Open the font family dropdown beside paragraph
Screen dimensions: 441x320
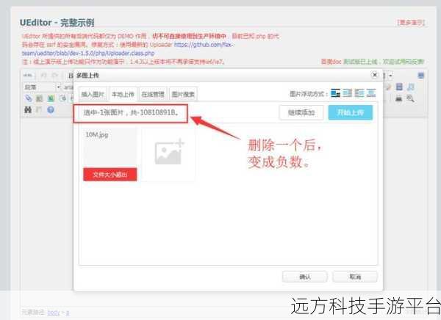(x=68, y=87)
